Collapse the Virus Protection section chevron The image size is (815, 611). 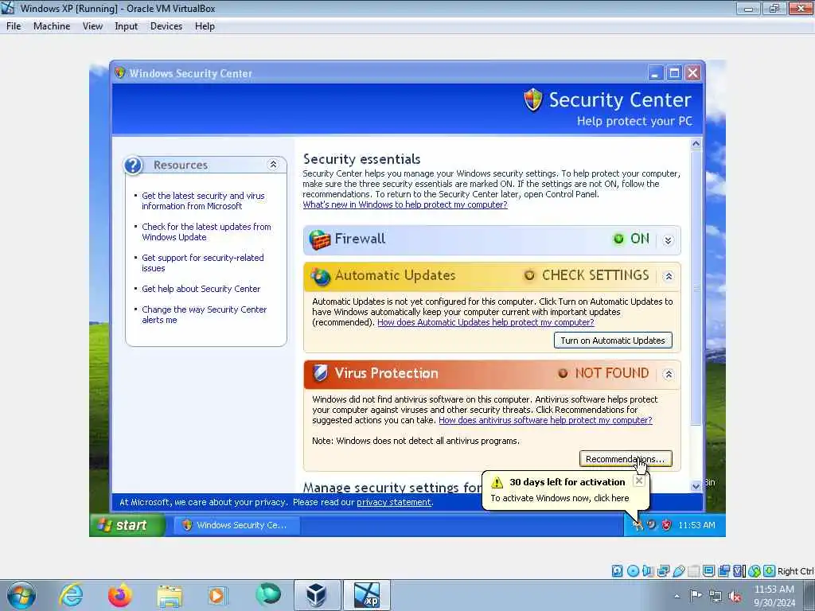click(669, 374)
